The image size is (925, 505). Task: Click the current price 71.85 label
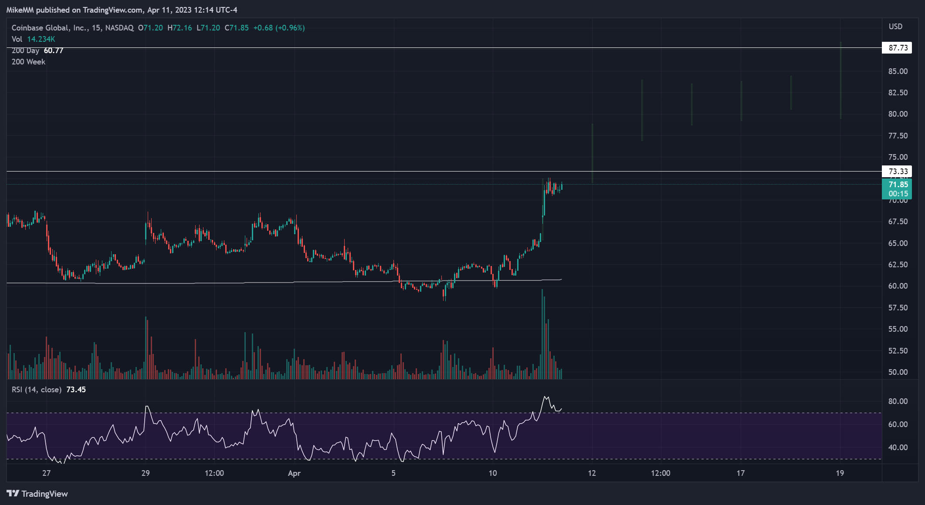(x=897, y=189)
